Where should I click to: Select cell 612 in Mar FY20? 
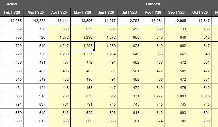click(36, 121)
